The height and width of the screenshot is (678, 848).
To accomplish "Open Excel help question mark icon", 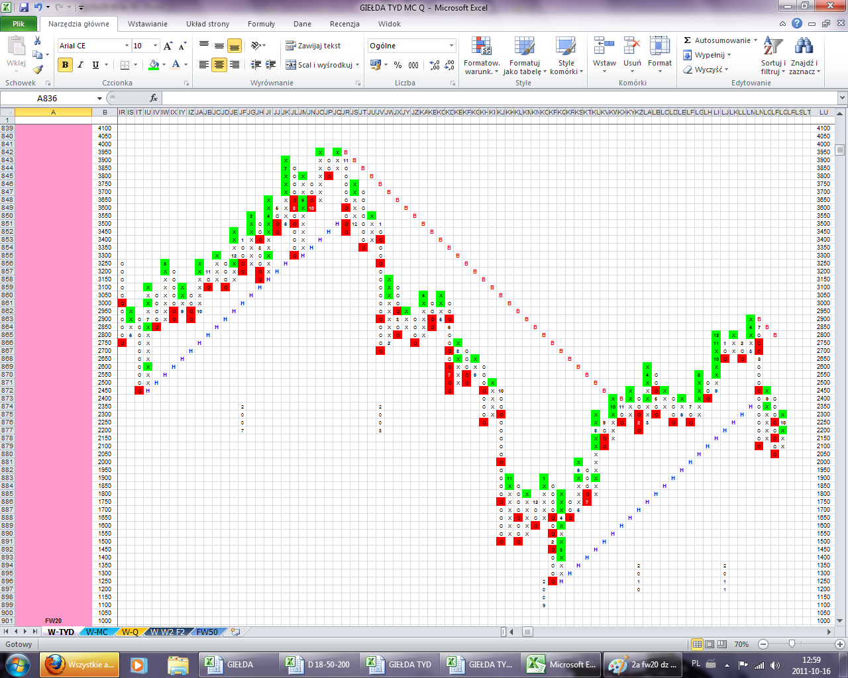I will tap(797, 24).
